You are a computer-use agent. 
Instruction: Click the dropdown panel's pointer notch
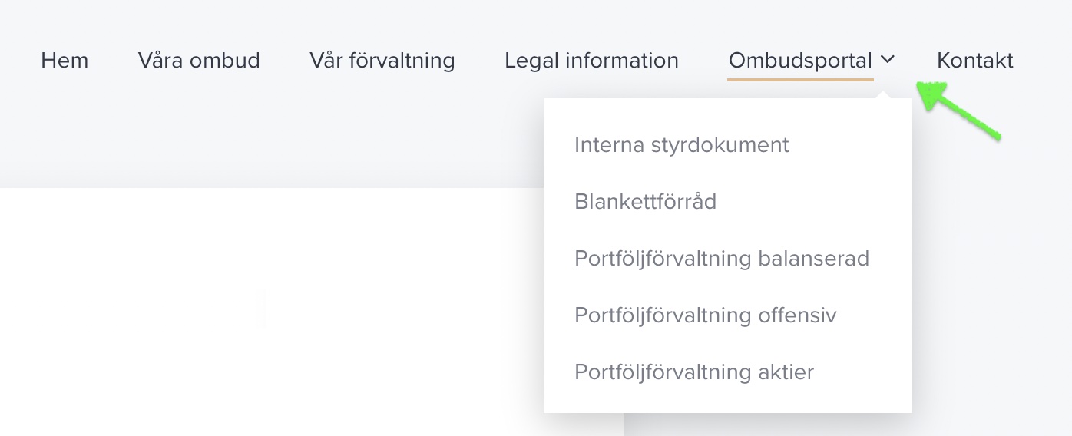tap(884, 95)
